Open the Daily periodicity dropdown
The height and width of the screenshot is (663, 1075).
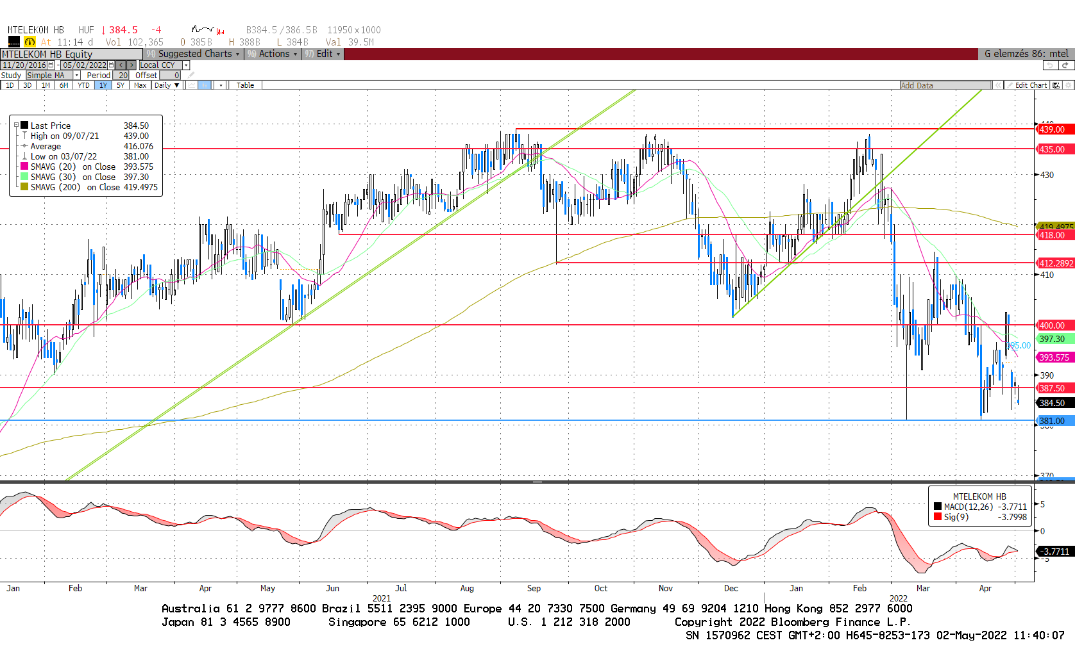click(x=167, y=85)
